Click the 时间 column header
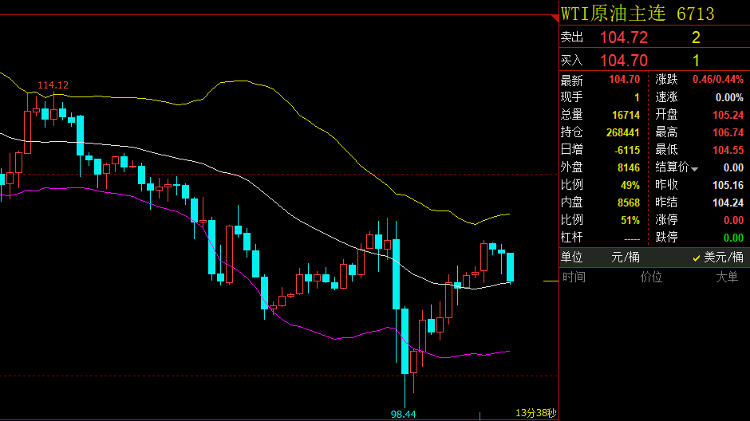The height and width of the screenshot is (421, 750). [x=574, y=277]
